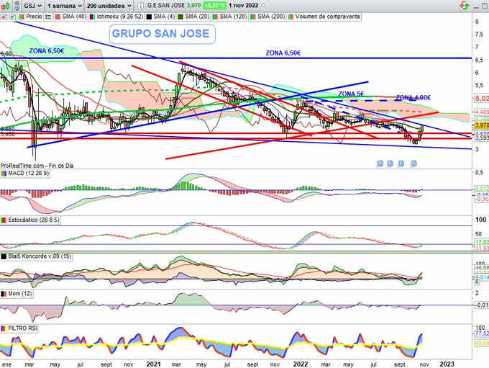The height and width of the screenshot is (368, 489).
Task: Click the yellow 3,970 price axis tag
Action: pos(481,125)
